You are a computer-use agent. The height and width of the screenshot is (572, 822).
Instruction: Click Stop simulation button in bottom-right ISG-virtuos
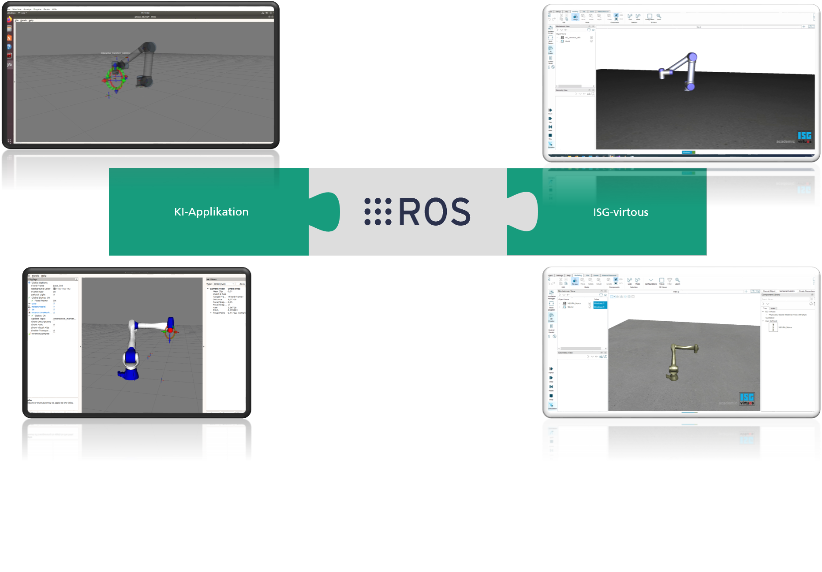pyautogui.click(x=551, y=397)
